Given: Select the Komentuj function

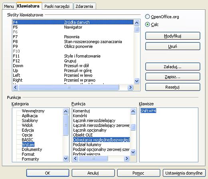Looking at the screenshot, I should [81, 111].
